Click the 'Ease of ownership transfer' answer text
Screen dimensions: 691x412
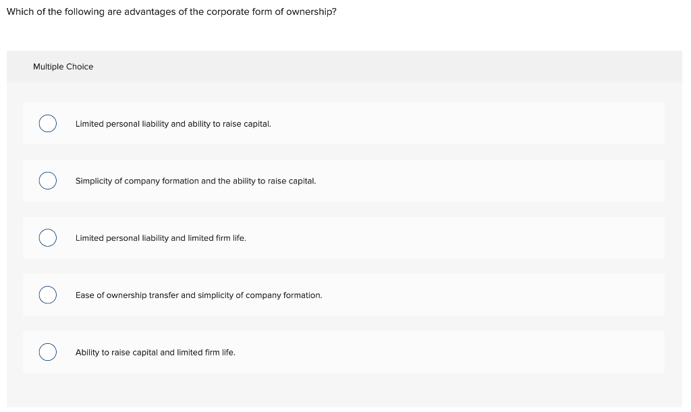(x=199, y=295)
